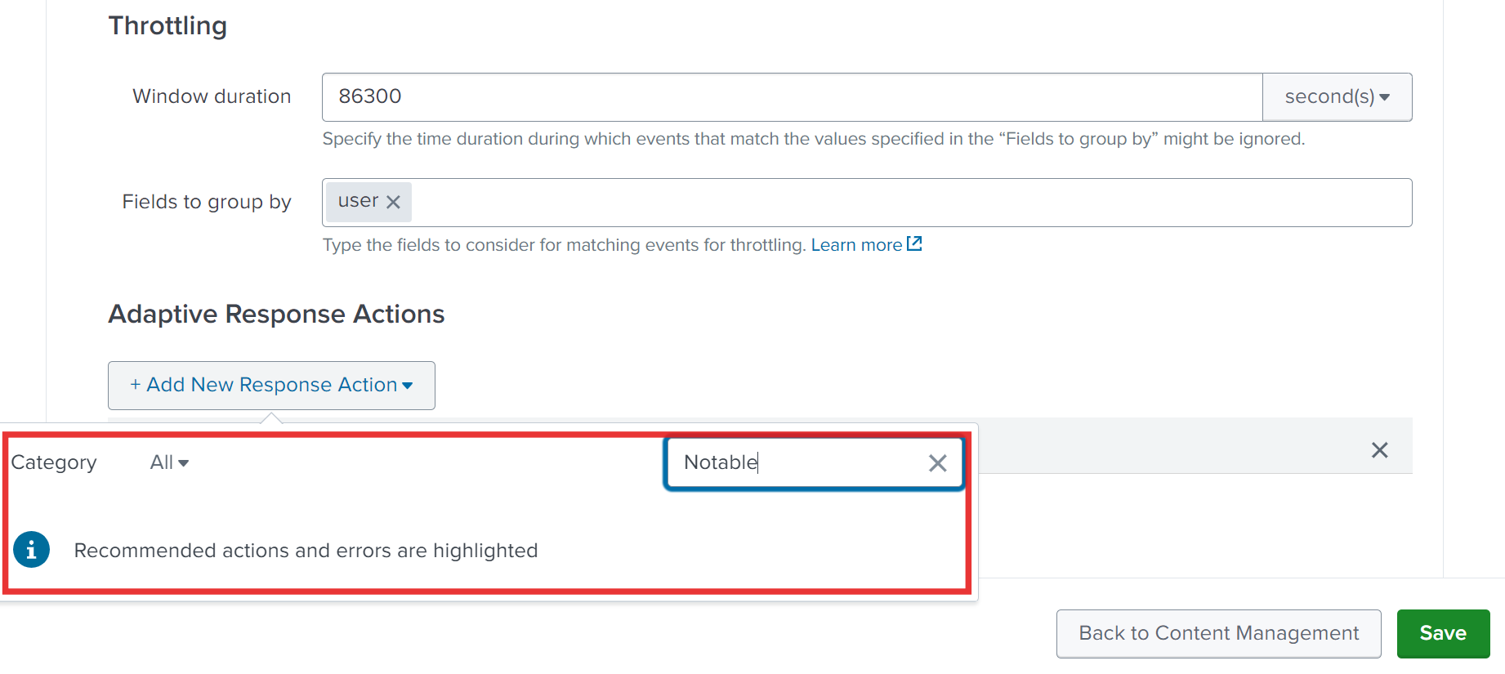Open the Category "All" filter dropdown
Image resolution: width=1505 pixels, height=674 pixels.
[169, 462]
